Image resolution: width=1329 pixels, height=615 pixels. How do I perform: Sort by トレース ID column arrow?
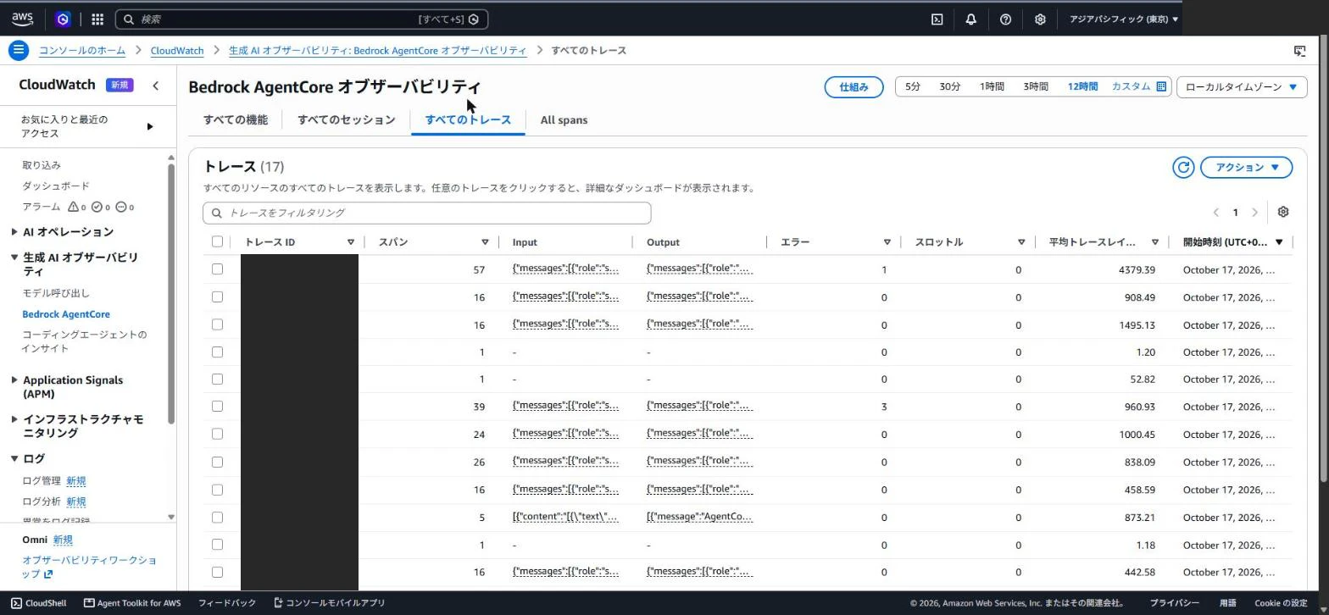pyautogui.click(x=350, y=242)
